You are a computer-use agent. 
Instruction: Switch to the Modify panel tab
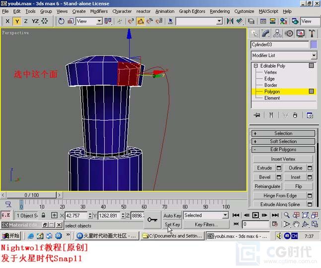pos(265,33)
